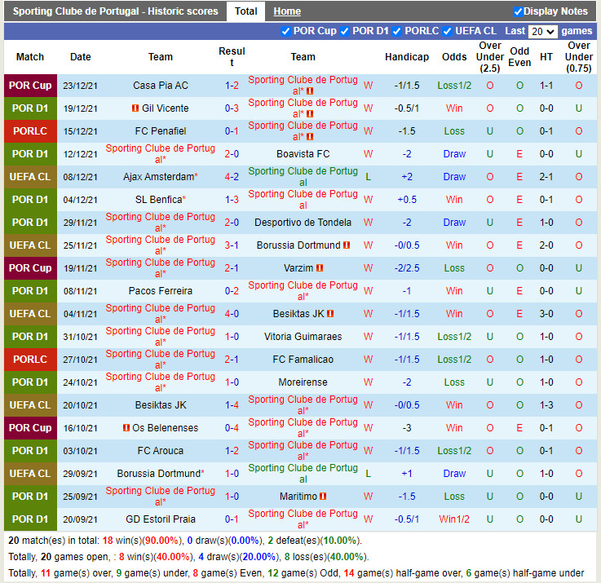The image size is (601, 583).
Task: Click red card icon in FC Penafiel row
Action: point(310,137)
